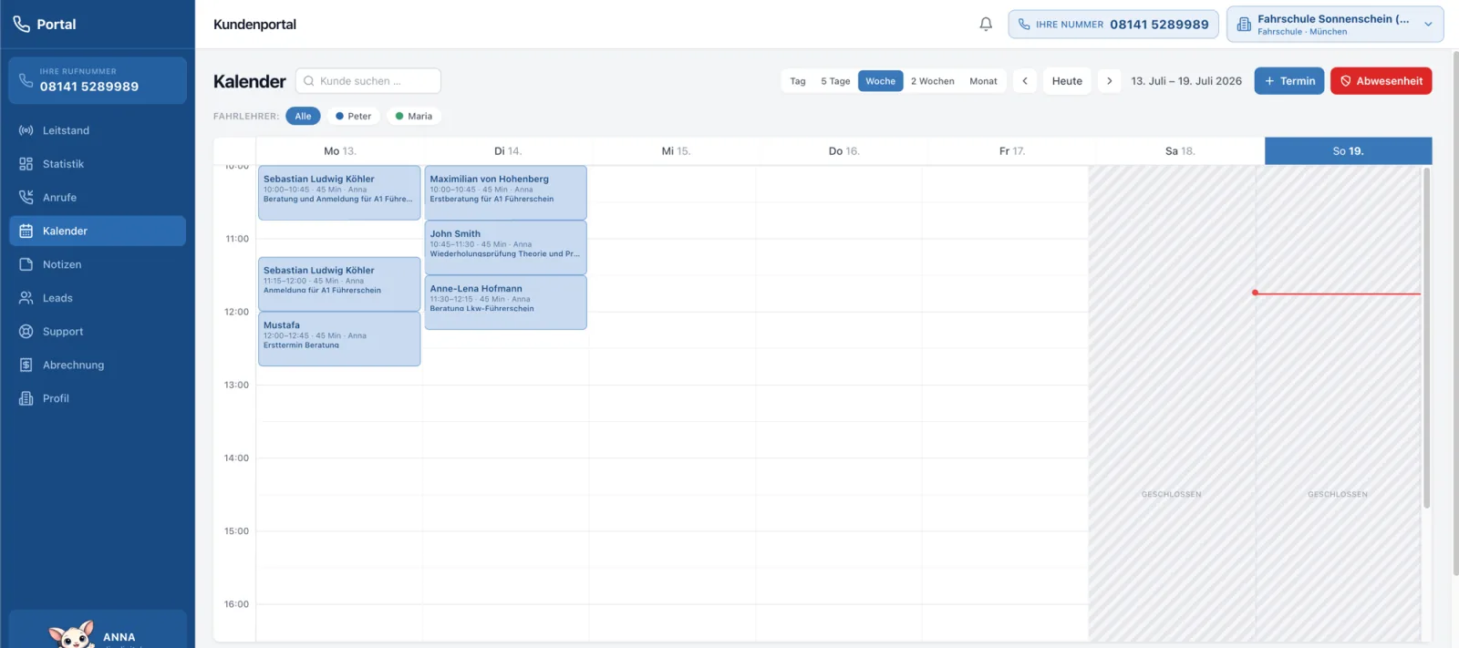
Task: Create new Termin
Action: [x=1289, y=81]
